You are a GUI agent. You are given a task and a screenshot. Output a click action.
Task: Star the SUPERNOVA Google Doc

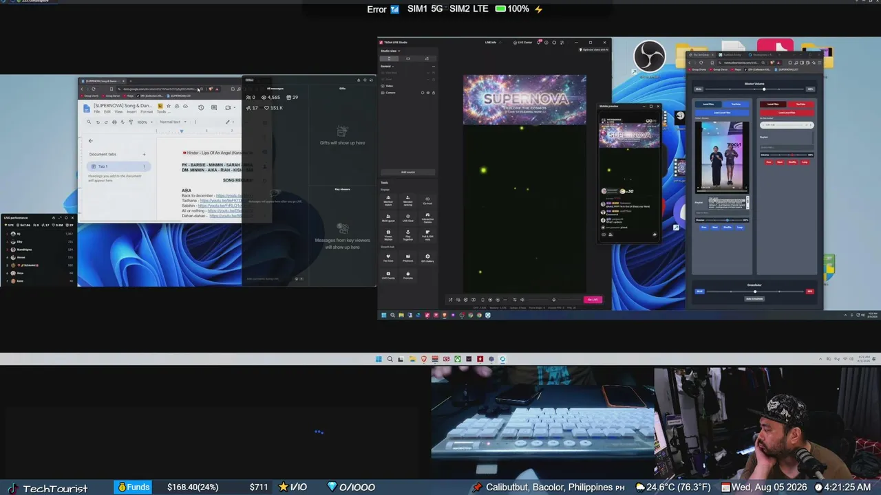[169, 106]
